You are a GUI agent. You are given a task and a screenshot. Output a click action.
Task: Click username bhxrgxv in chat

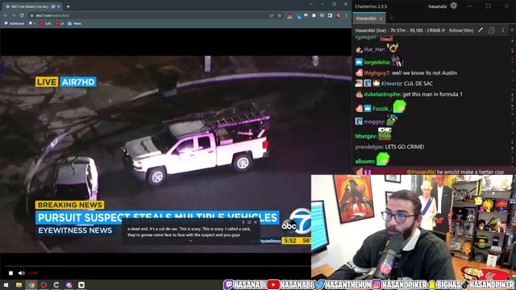(365, 136)
